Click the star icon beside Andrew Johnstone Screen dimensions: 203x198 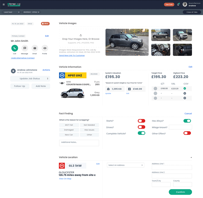13,71
